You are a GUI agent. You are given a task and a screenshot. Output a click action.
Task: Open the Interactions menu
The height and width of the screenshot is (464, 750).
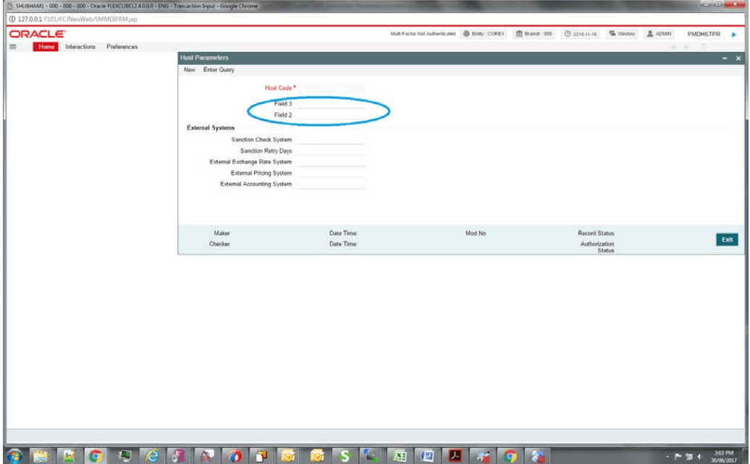[x=80, y=47]
